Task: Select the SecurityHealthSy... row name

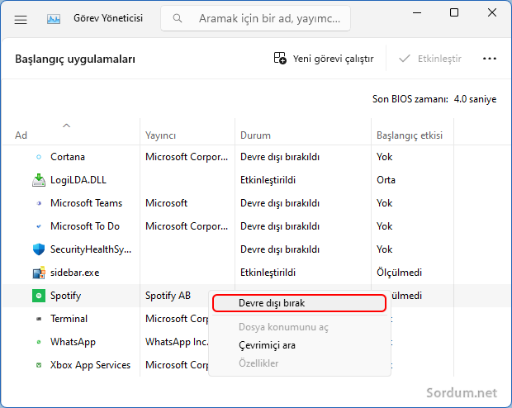Action: pyautogui.click(x=91, y=249)
